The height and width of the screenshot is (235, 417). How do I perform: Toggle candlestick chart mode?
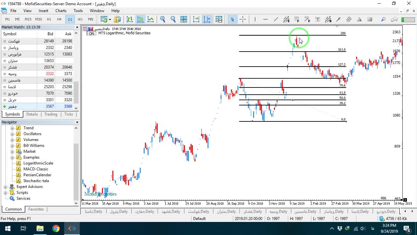tap(140, 19)
